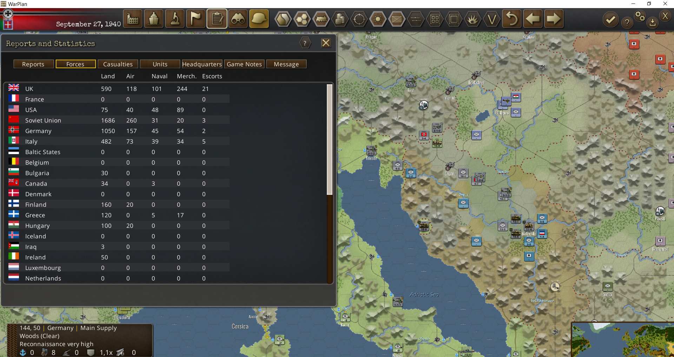This screenshot has height=357, width=674.
Task: Open the ship convoy screen
Action: [154, 19]
